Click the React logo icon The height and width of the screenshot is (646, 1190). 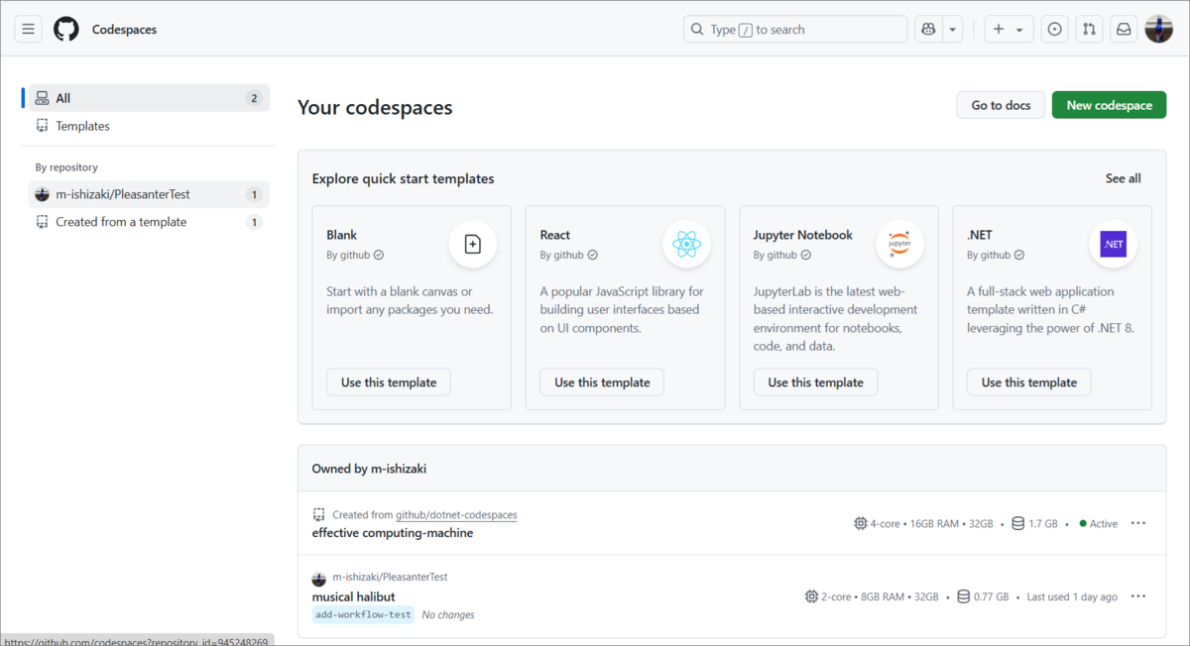point(686,244)
